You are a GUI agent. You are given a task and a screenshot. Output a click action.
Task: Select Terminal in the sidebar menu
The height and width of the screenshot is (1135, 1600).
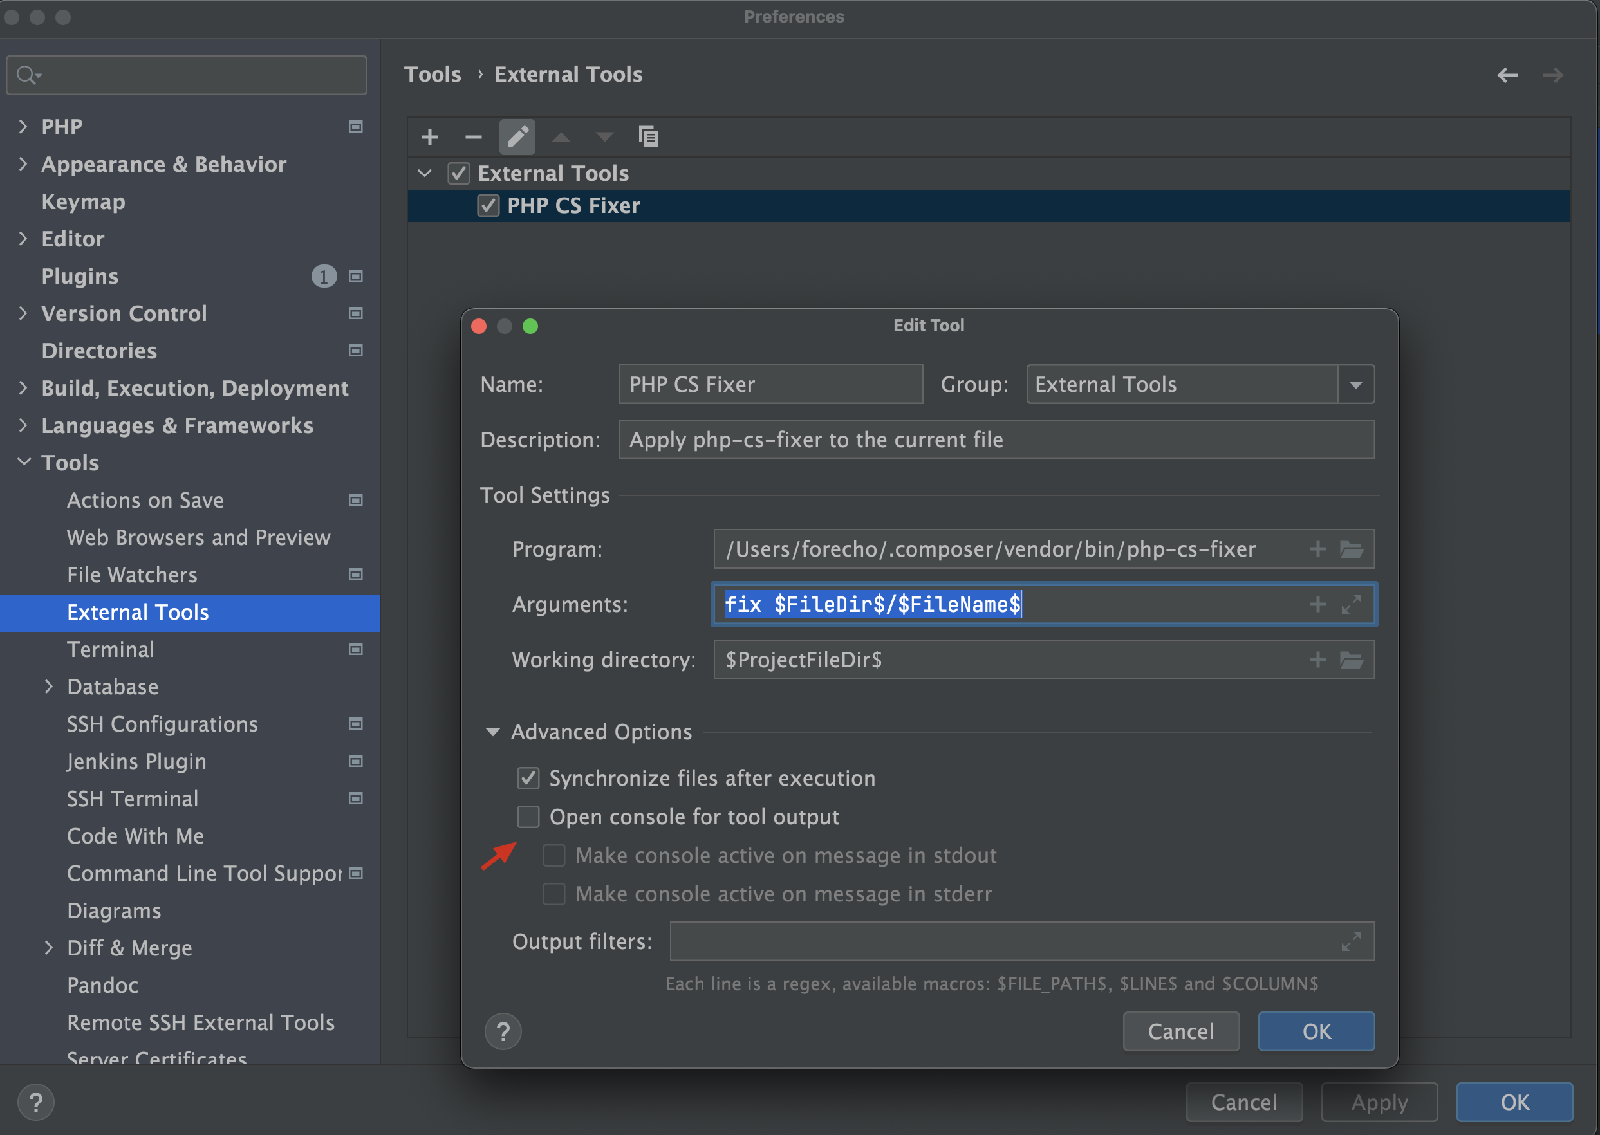[111, 649]
